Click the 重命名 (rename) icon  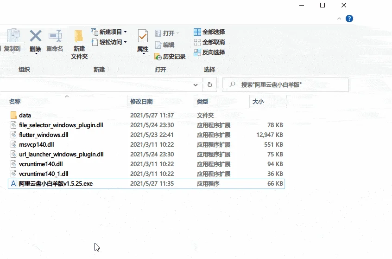point(55,36)
